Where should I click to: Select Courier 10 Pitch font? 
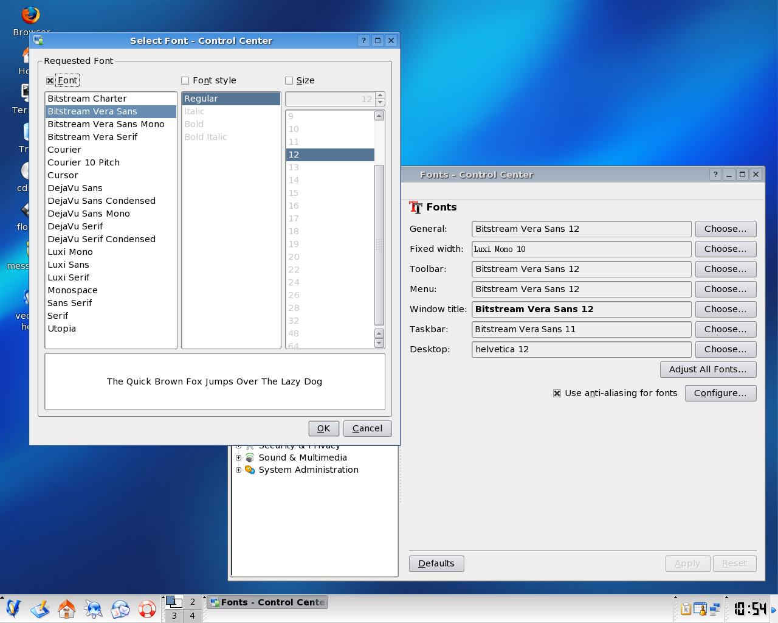(111, 162)
